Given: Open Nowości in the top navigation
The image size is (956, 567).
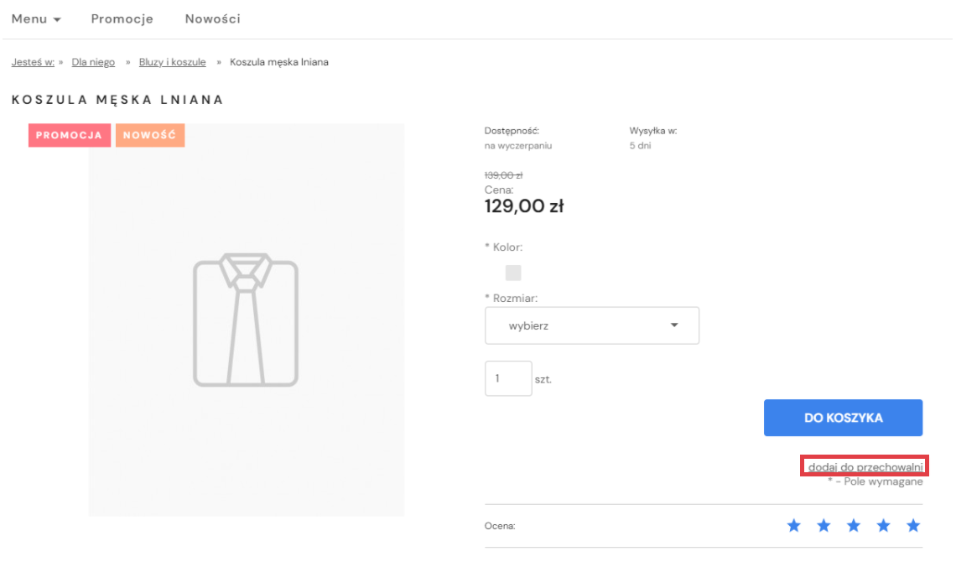Looking at the screenshot, I should [212, 18].
